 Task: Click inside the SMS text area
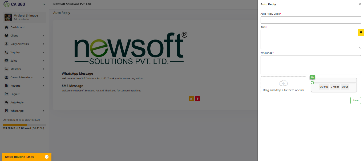click(311, 39)
